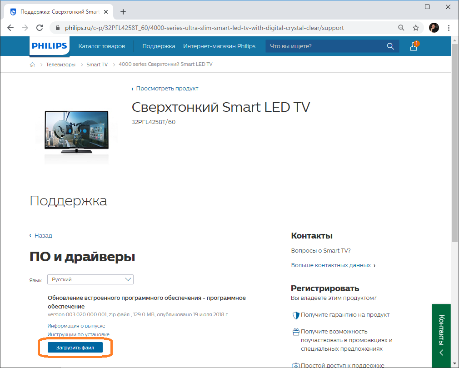
Task: Bookmark this page with star icon
Action: coord(416,28)
